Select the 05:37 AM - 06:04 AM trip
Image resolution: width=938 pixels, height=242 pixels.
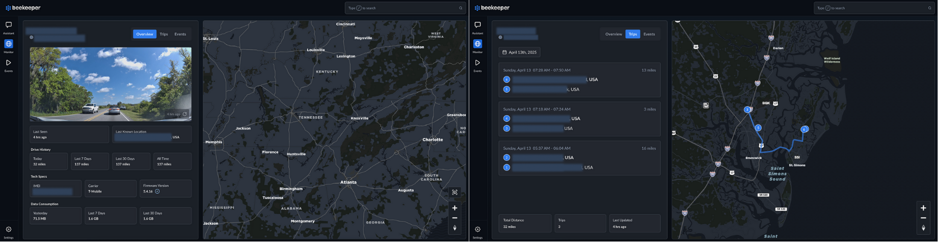click(579, 158)
